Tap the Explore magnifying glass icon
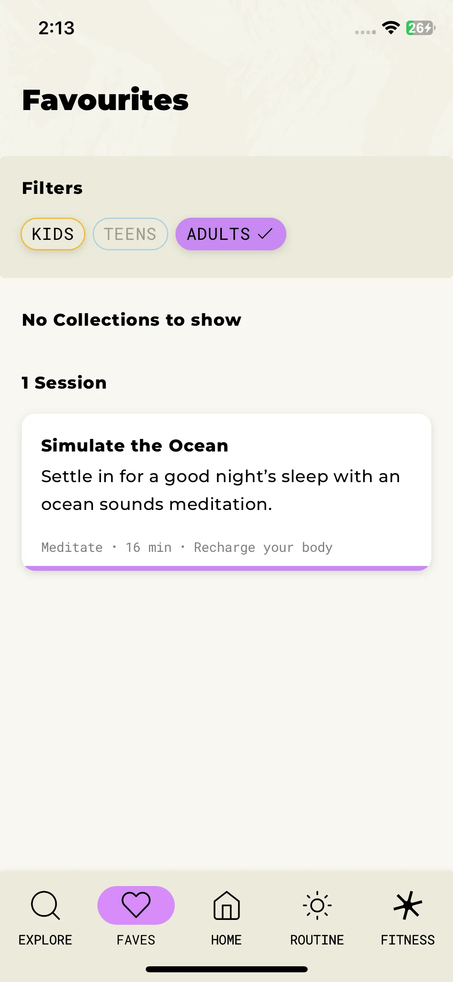Viewport: 453px width, 982px height. (x=46, y=905)
